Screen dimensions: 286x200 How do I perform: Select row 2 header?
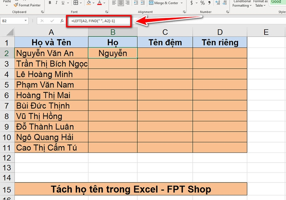point(7,53)
